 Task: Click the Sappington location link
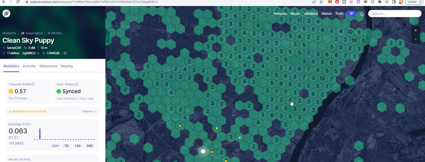click(x=34, y=33)
